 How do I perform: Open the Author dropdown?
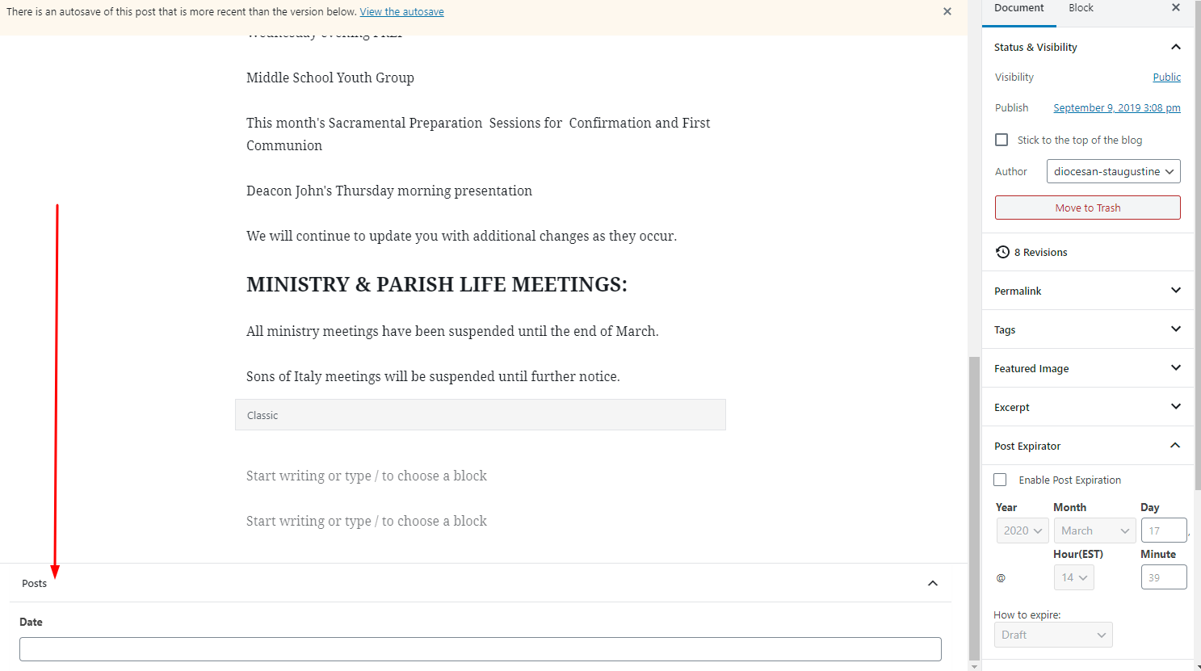[1113, 171]
